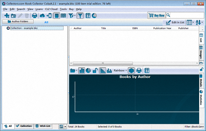
Task: Click the Author Folders button
Action: [18, 22]
